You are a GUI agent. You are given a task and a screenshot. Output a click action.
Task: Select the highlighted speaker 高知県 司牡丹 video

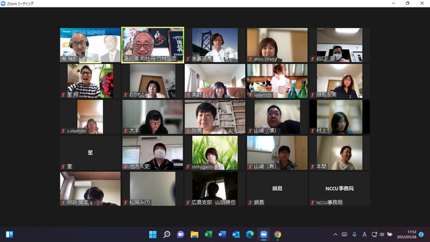click(153, 45)
